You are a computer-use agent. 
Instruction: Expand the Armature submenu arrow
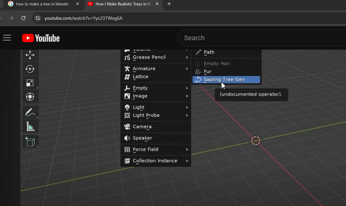click(187, 69)
